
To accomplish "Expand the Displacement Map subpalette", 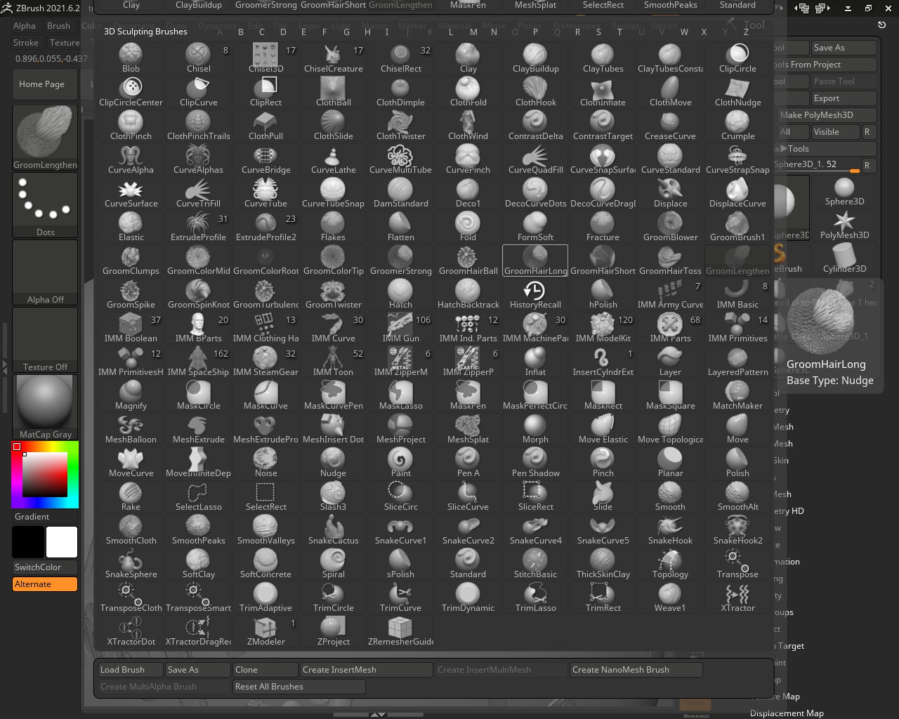I will [x=787, y=713].
